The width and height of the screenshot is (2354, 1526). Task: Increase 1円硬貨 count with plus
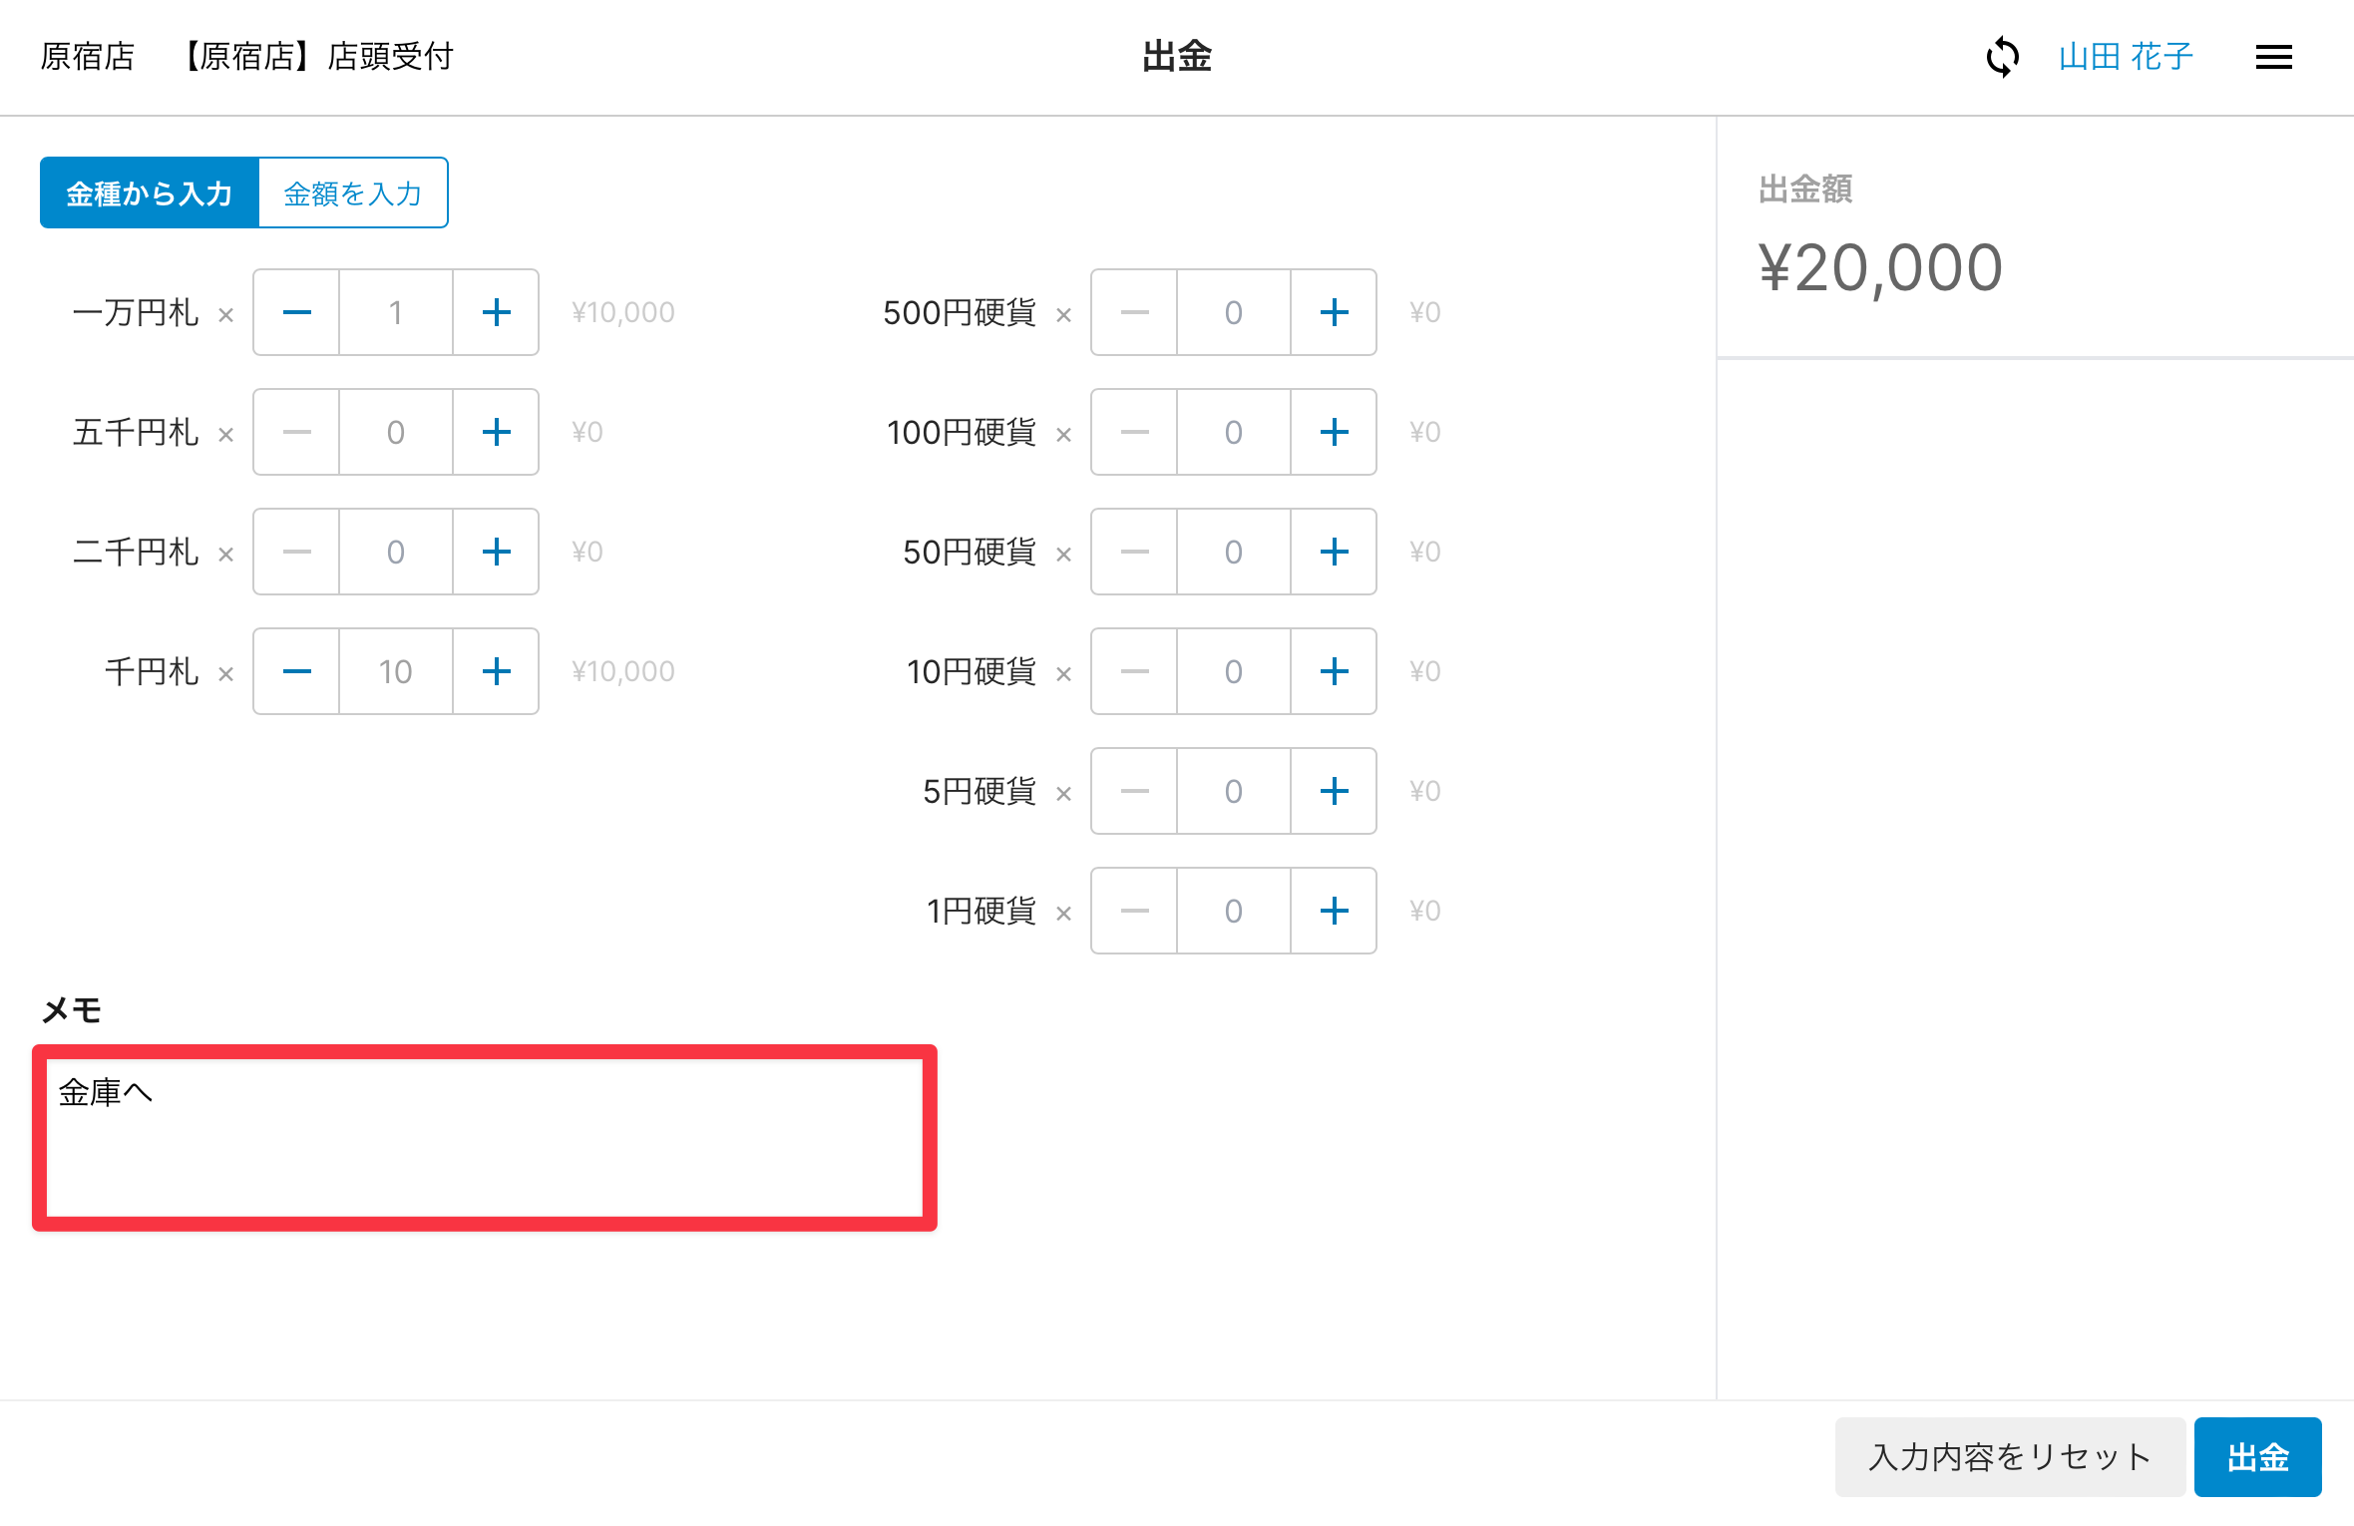pyautogui.click(x=1334, y=911)
